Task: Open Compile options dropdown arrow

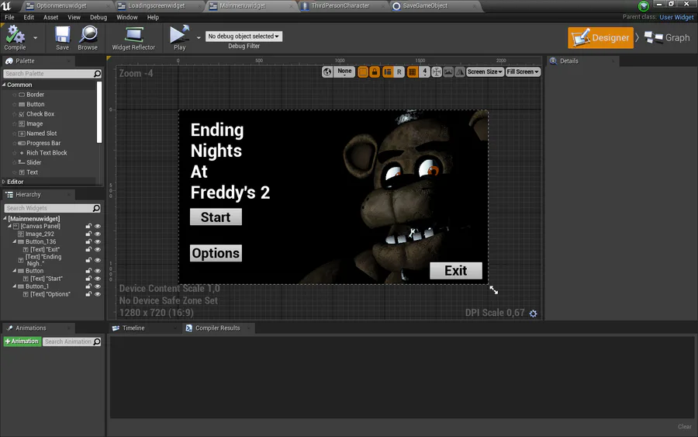Action: (x=35, y=38)
